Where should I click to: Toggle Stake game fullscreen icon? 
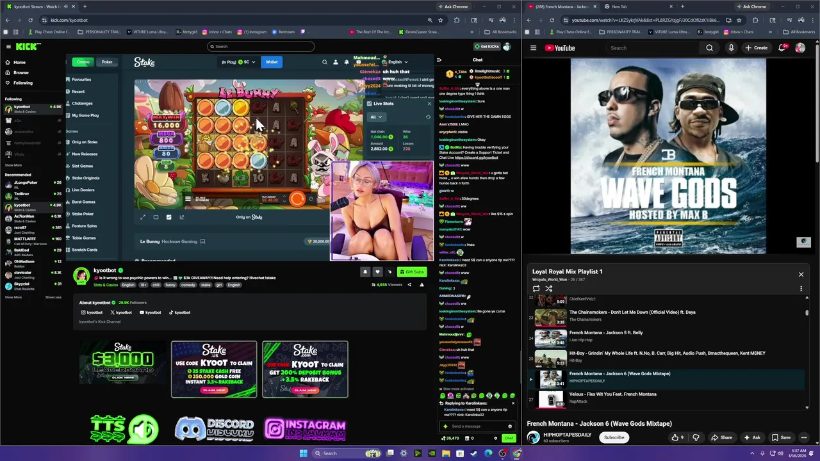[x=143, y=217]
